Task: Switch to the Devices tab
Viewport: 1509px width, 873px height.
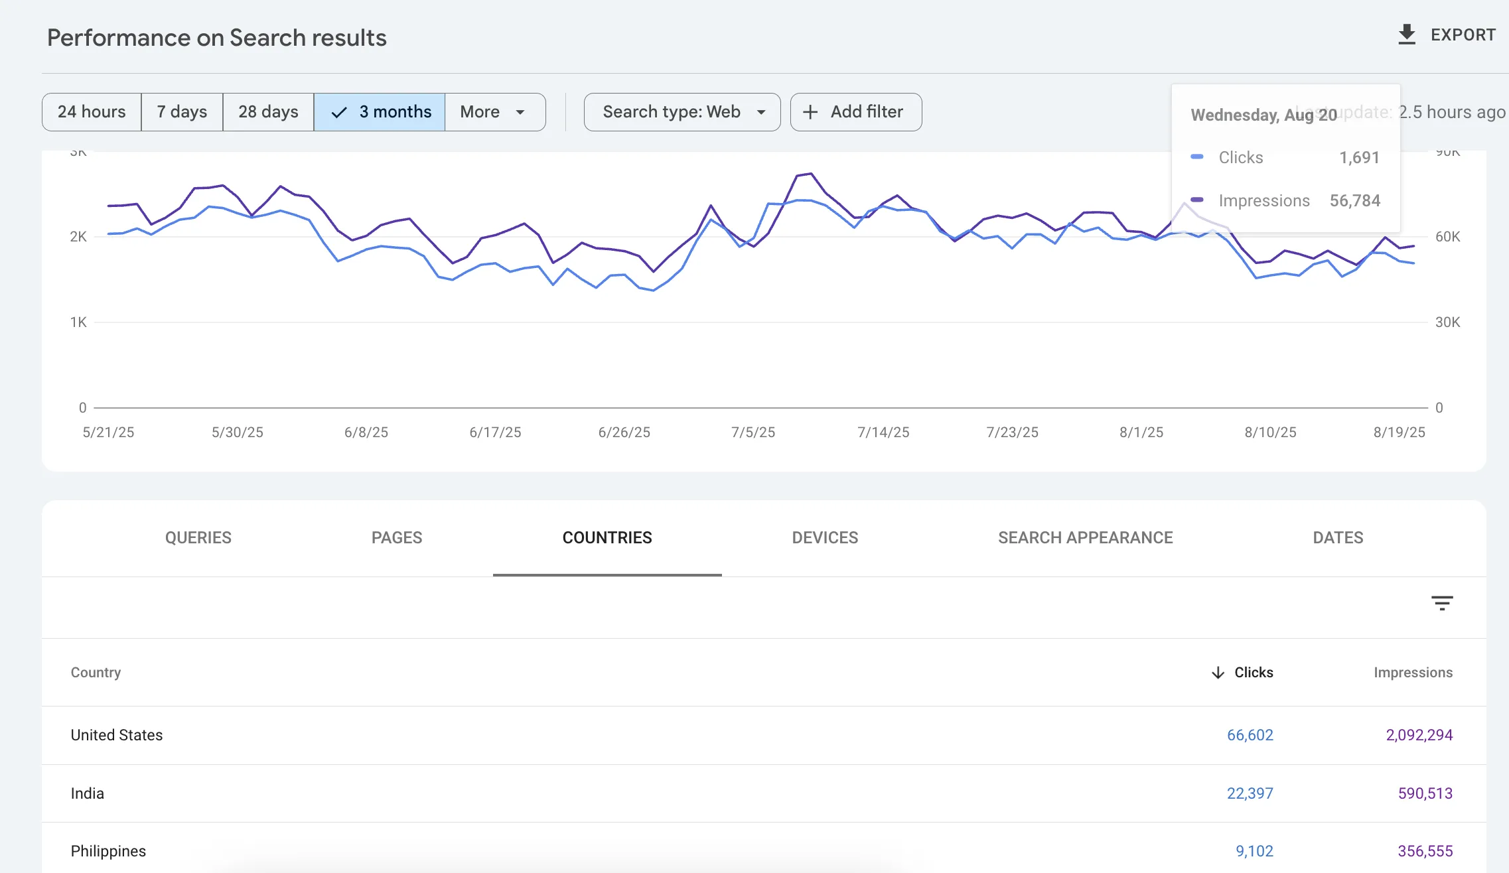Action: point(825,538)
